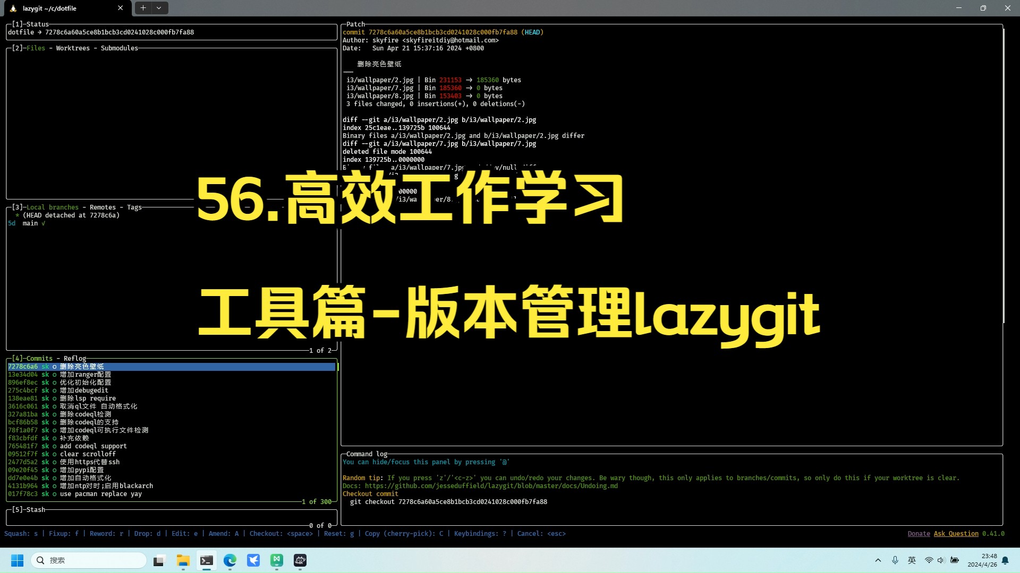The height and width of the screenshot is (573, 1020).
Task: Switch the input method indicator 英
Action: pos(912,560)
